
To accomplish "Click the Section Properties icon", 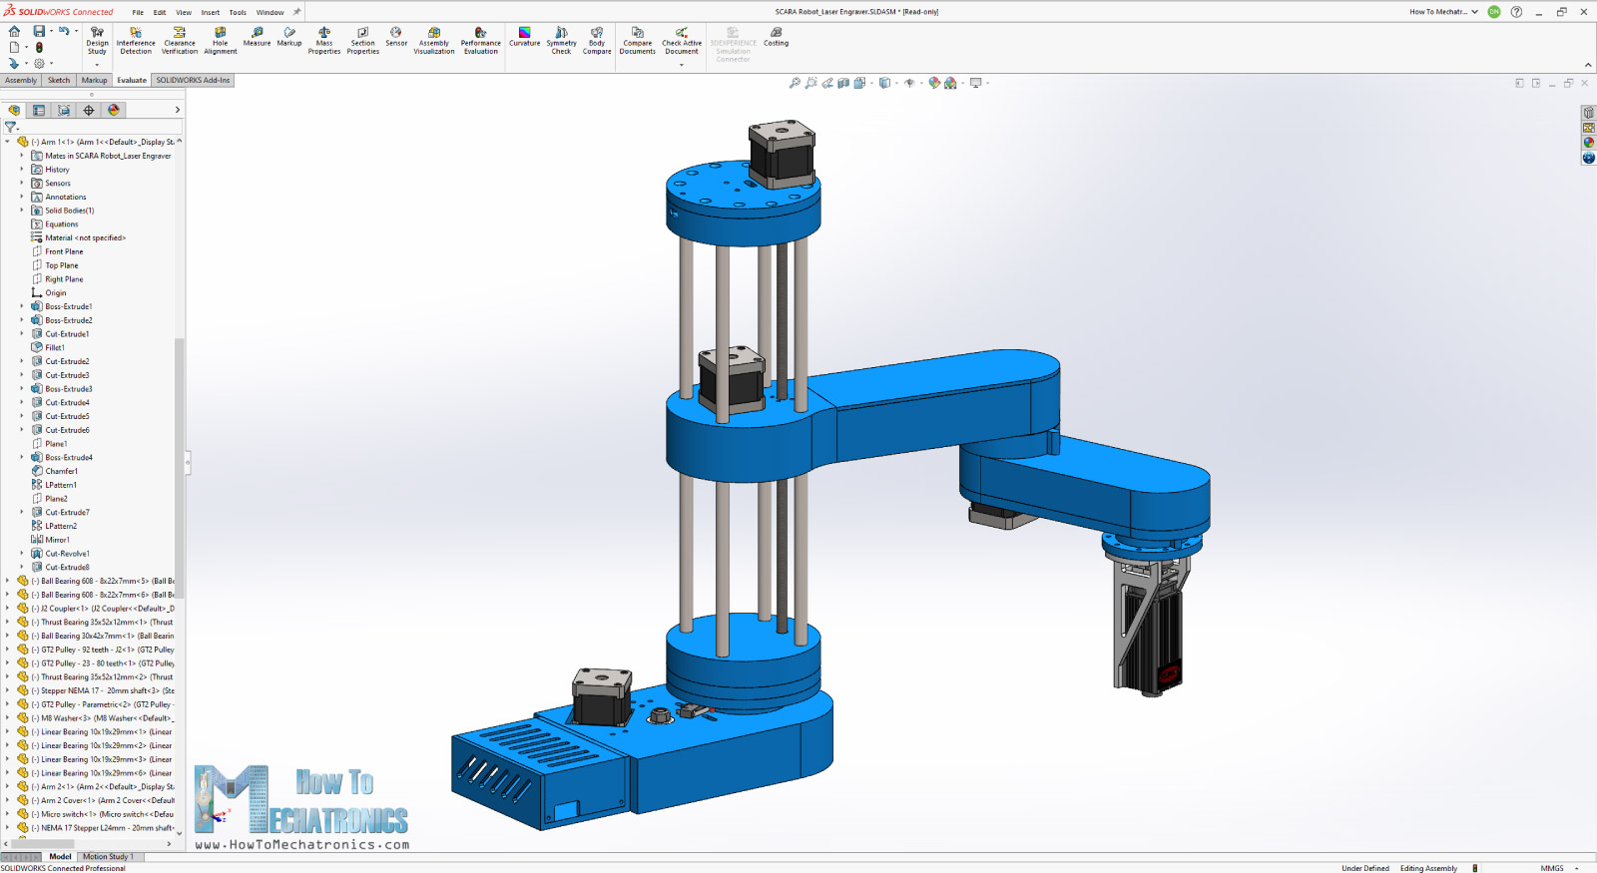I will 363,40.
